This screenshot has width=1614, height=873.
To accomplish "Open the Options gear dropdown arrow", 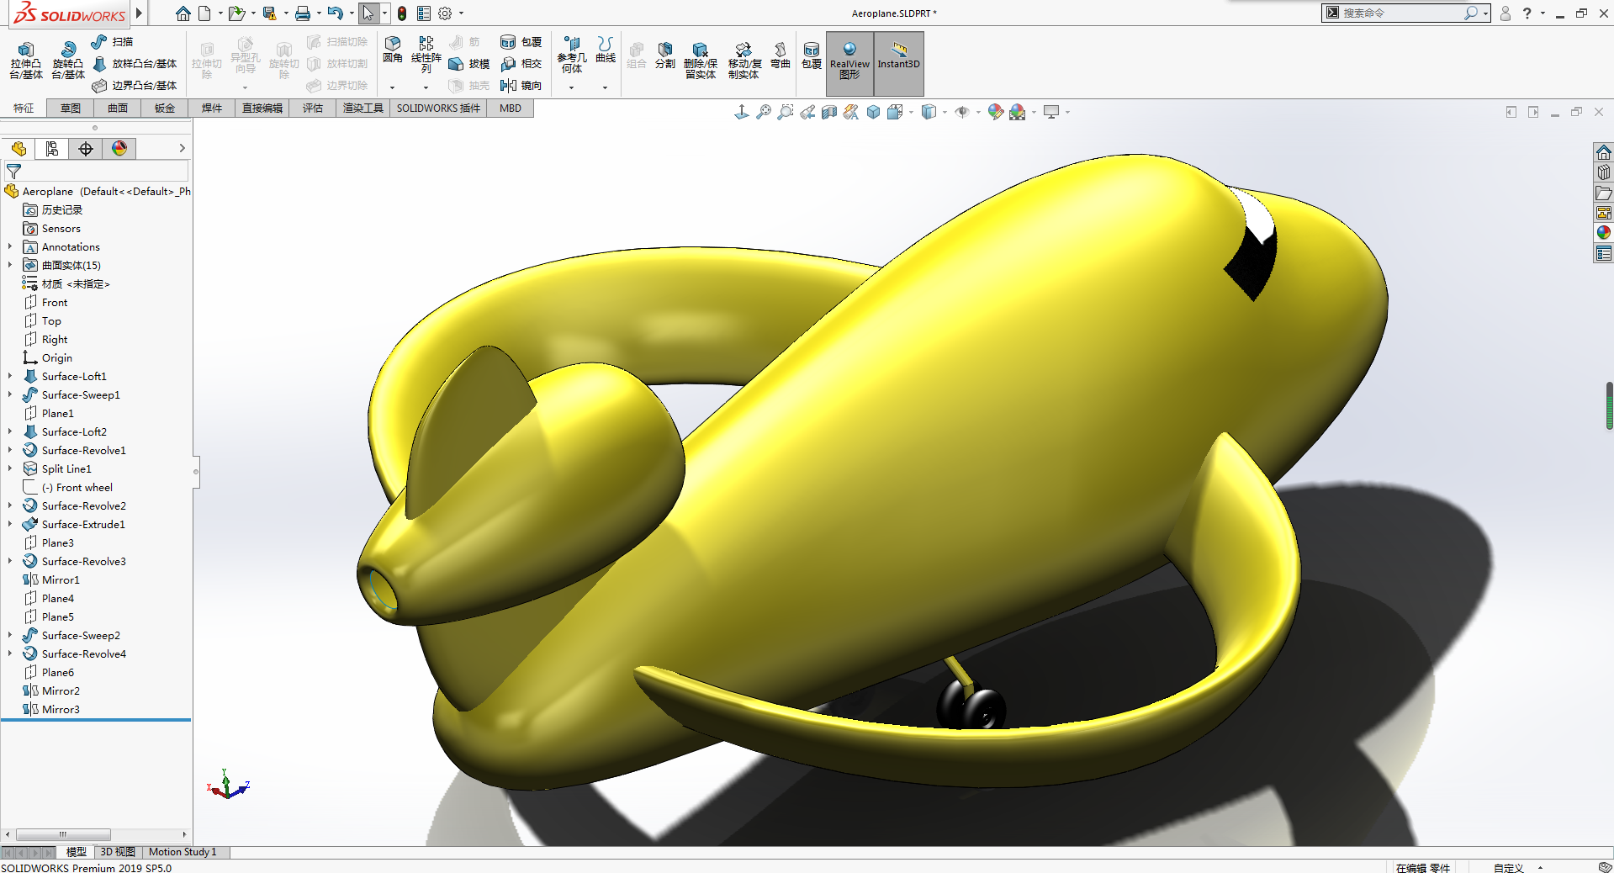I will click(461, 13).
